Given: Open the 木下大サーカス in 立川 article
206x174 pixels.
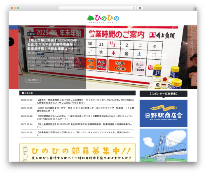Looking at the screenshot, I should click(85, 109).
